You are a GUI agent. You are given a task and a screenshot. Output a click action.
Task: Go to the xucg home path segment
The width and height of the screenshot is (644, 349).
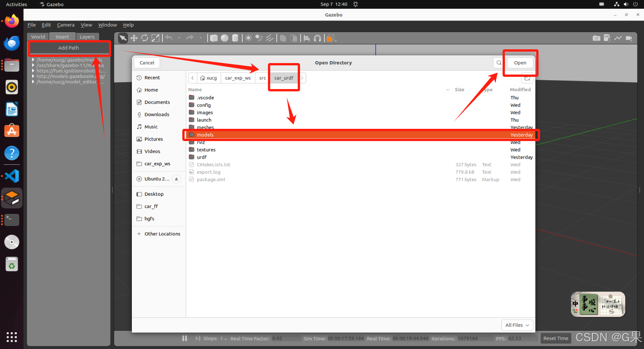click(209, 78)
